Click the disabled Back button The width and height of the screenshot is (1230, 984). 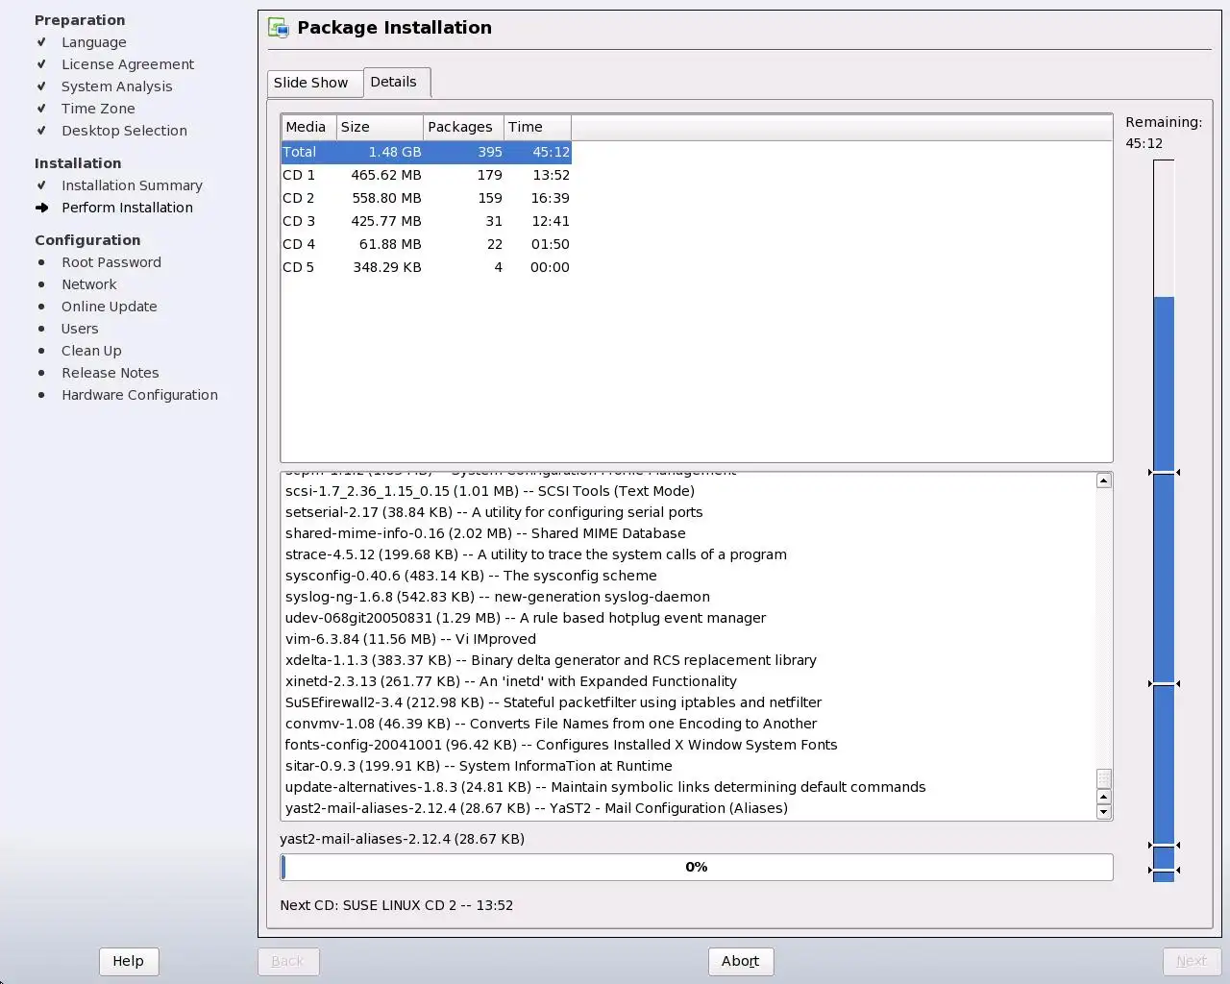(287, 961)
